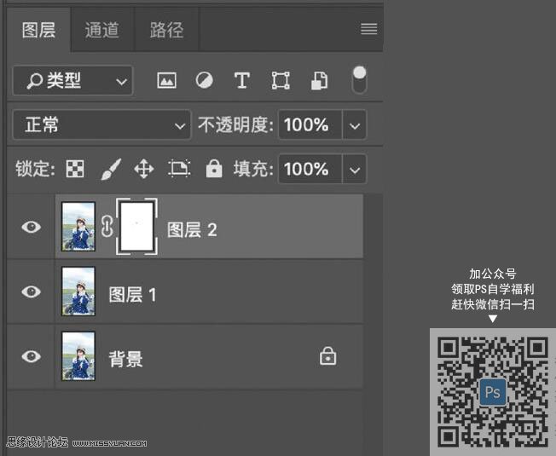Switch to the 通道 tab
Screen dimensions: 556x456
click(x=101, y=30)
